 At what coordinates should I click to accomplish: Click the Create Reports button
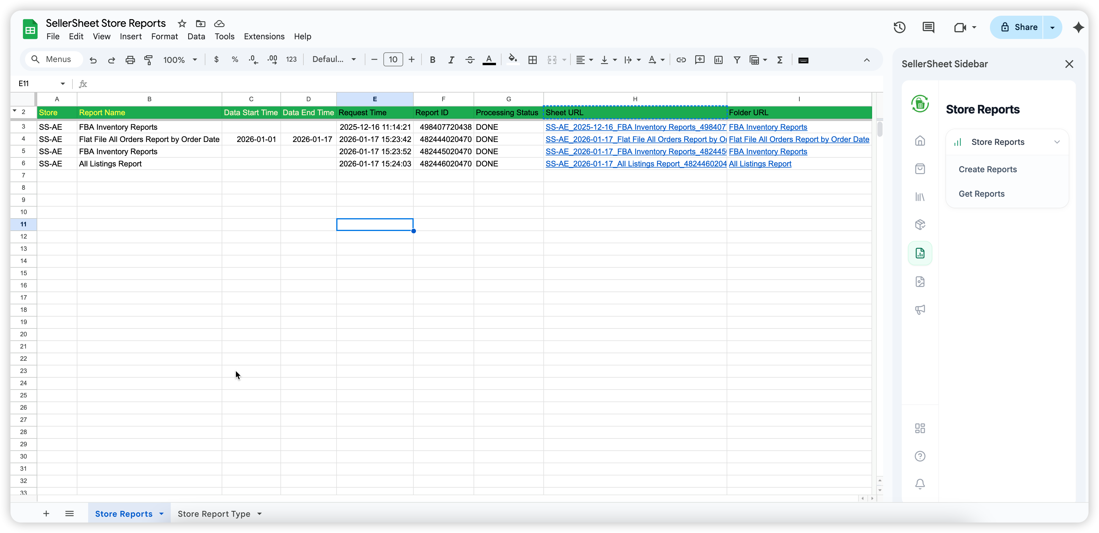point(988,169)
